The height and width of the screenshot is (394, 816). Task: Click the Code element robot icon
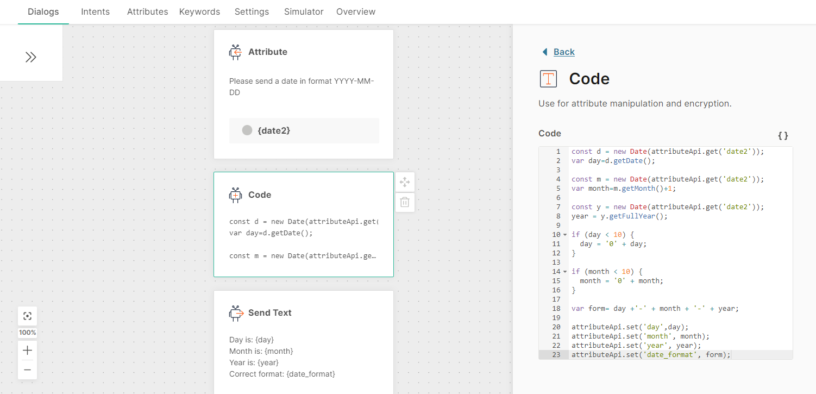click(x=235, y=195)
